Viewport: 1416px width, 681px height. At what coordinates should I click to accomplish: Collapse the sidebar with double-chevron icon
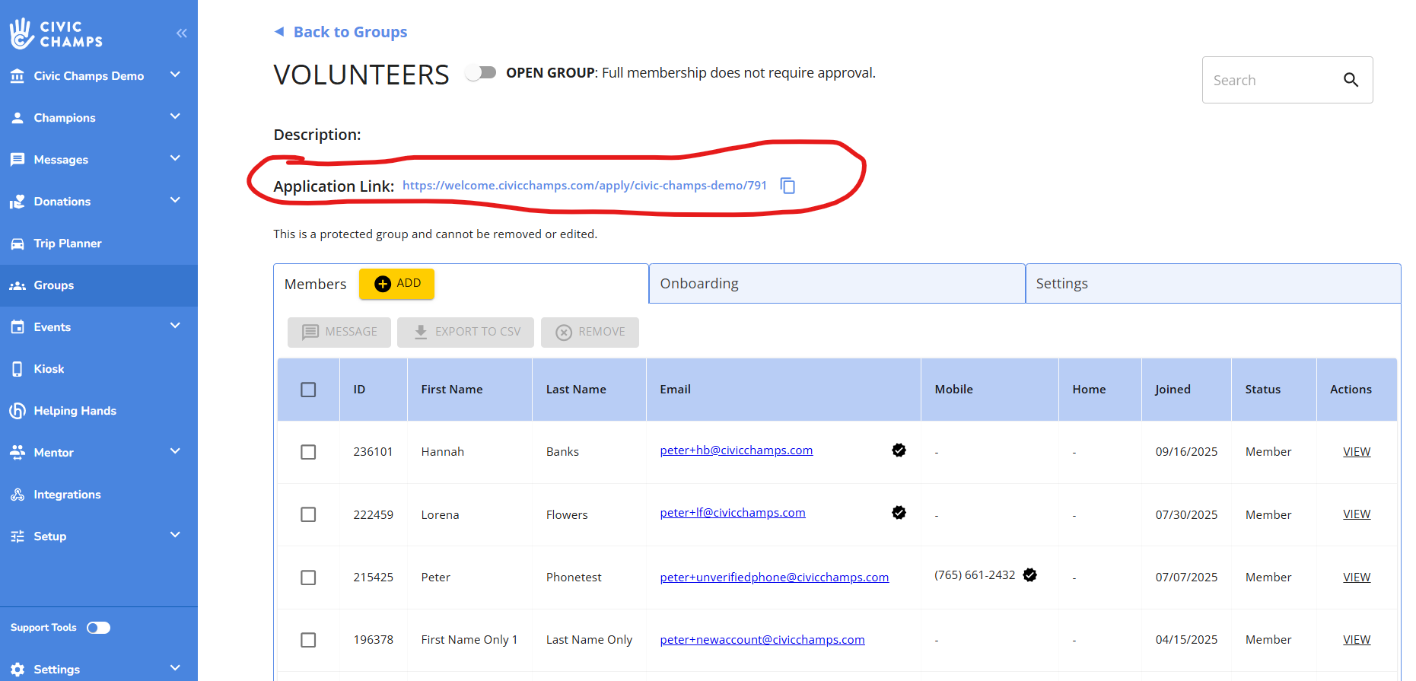pyautogui.click(x=181, y=33)
